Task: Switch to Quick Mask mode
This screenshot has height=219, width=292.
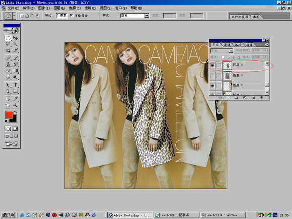Action: [15, 129]
